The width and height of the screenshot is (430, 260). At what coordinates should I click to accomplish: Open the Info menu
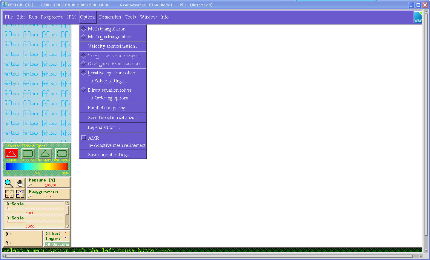tap(164, 17)
